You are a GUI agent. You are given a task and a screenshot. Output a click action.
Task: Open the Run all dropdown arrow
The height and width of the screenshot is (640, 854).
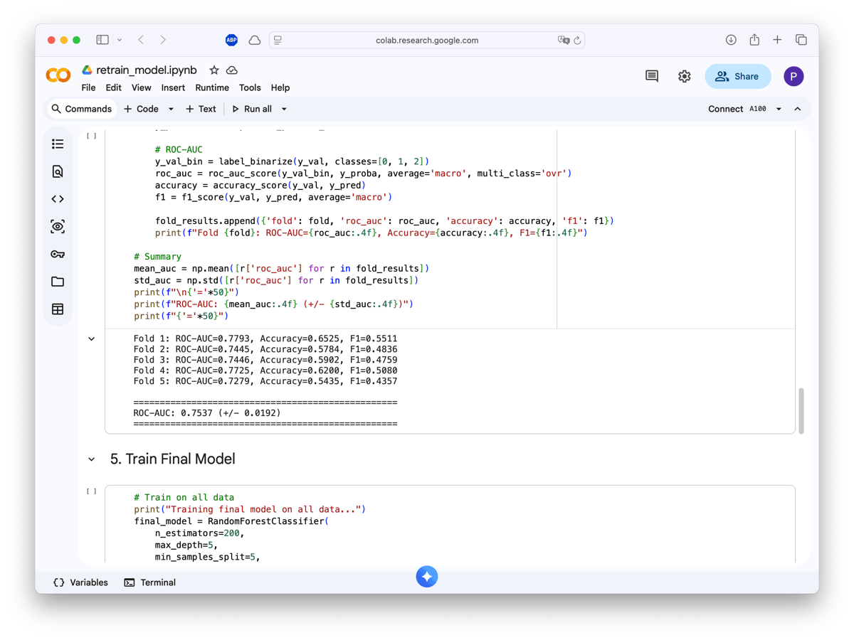(284, 109)
